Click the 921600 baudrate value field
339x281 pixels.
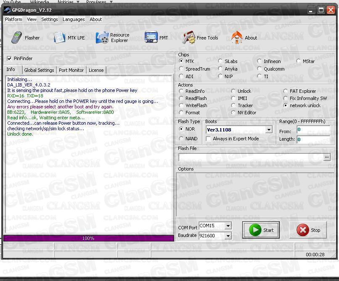pyautogui.click(x=212, y=236)
